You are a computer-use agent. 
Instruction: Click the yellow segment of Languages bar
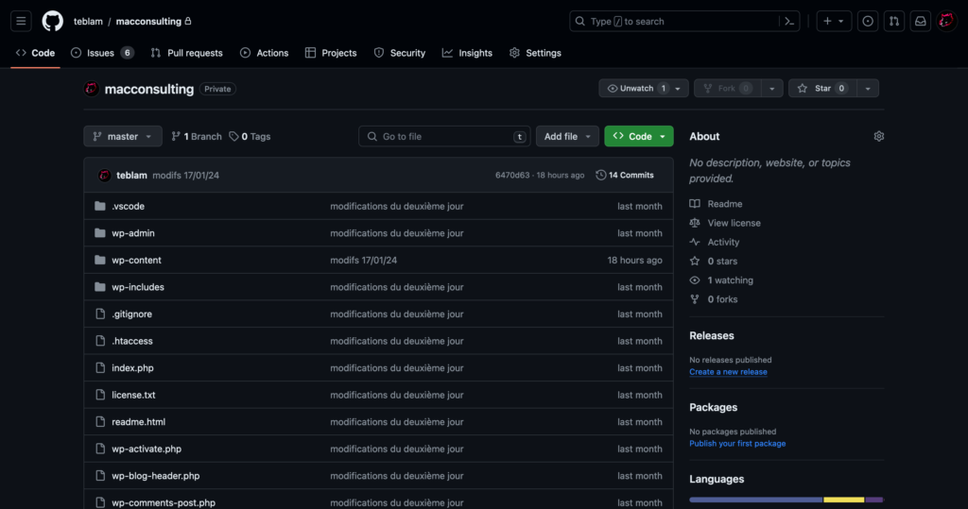point(843,500)
